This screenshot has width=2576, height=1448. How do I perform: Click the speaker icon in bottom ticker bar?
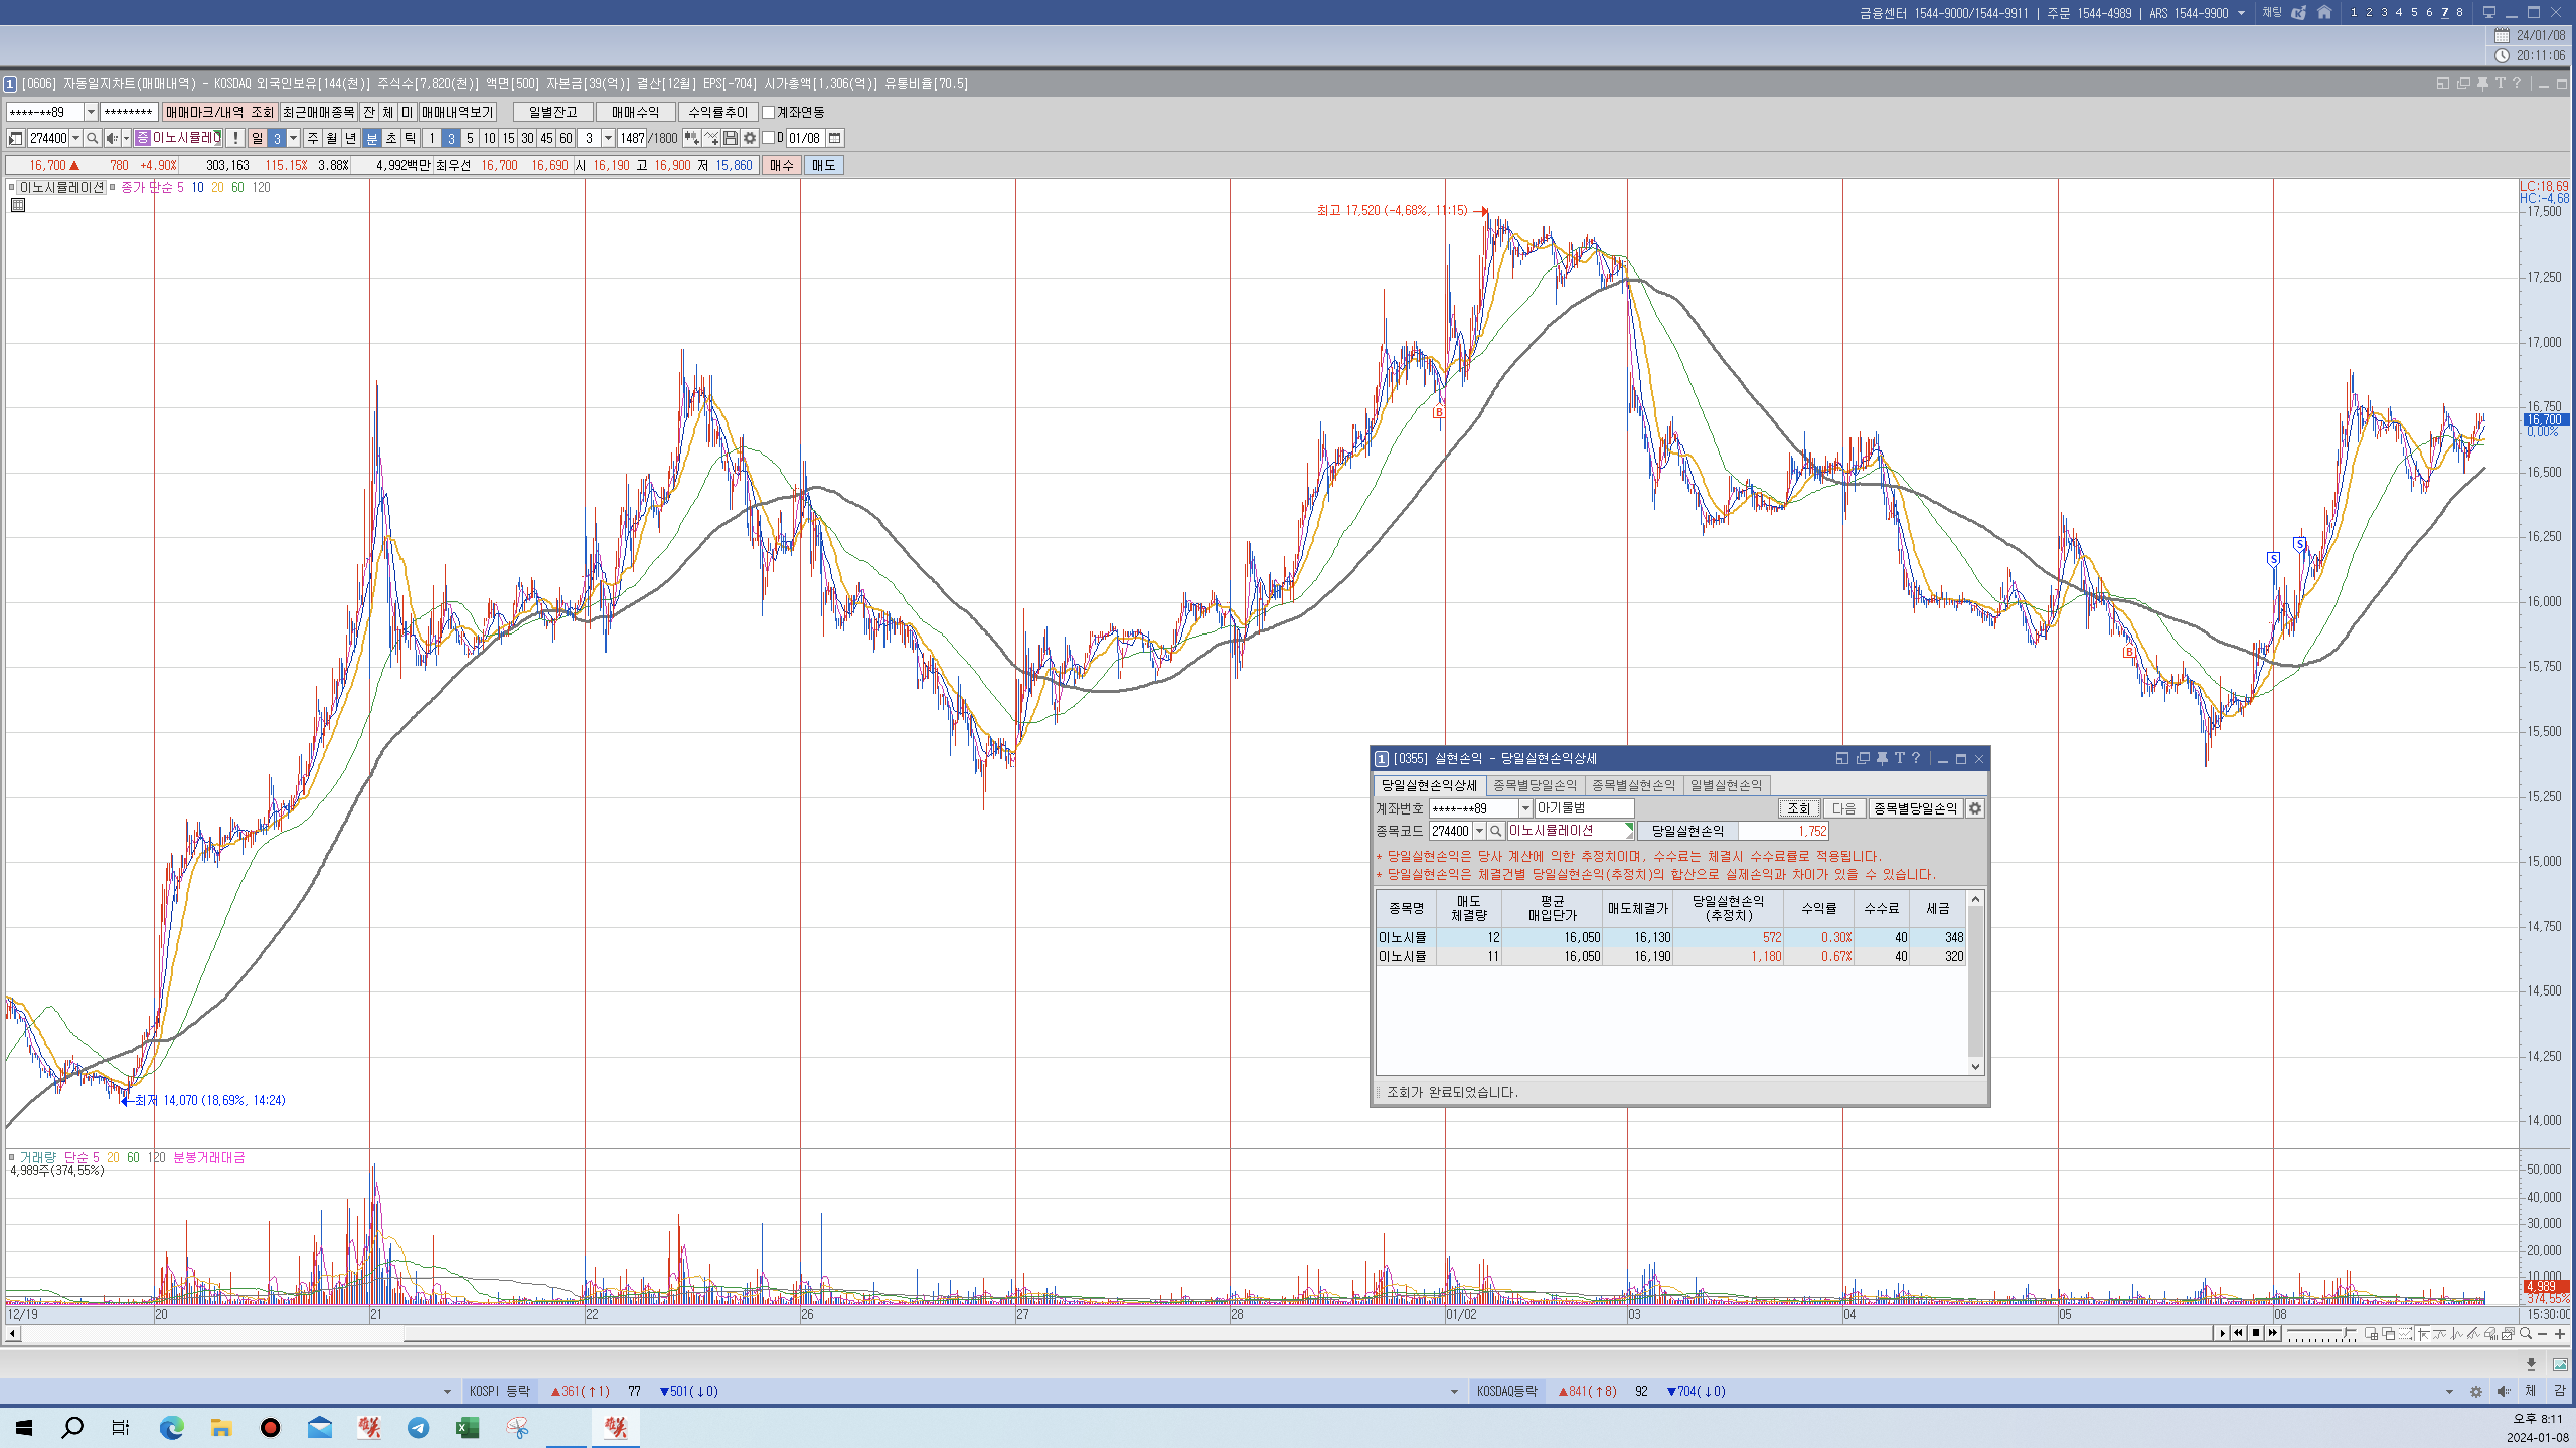(2503, 1391)
